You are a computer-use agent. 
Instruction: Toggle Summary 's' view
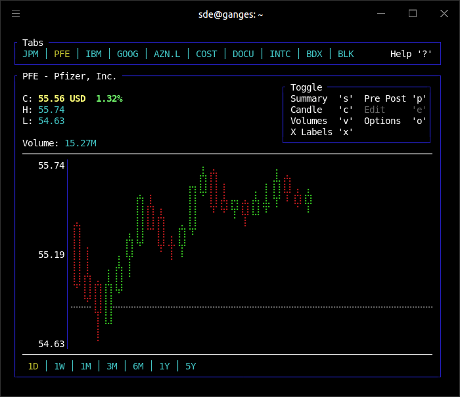tap(322, 98)
